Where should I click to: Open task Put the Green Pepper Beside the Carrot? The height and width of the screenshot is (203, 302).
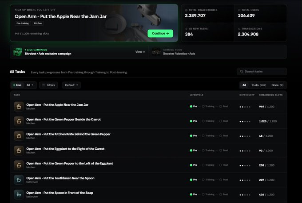pos(148,121)
